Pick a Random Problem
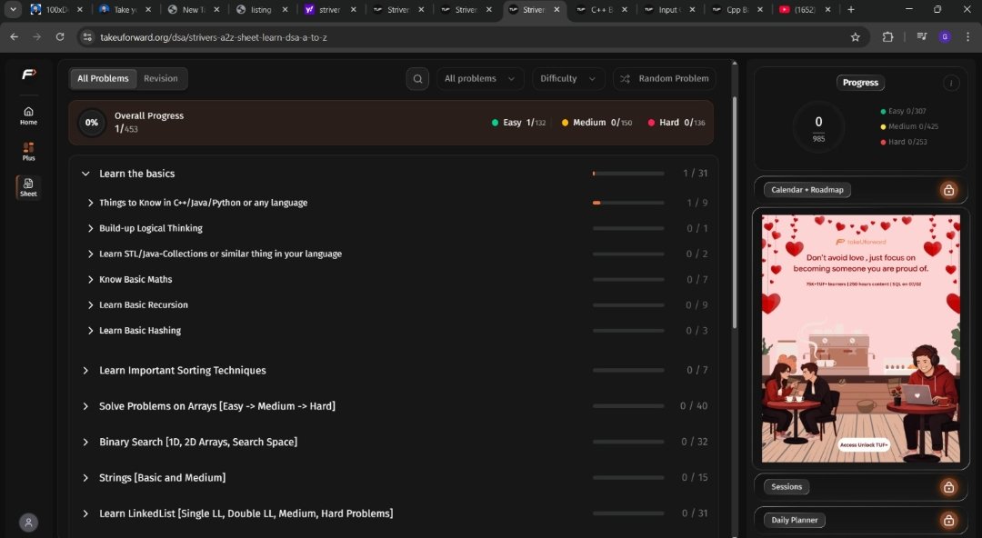This screenshot has height=538, width=982. 665,79
